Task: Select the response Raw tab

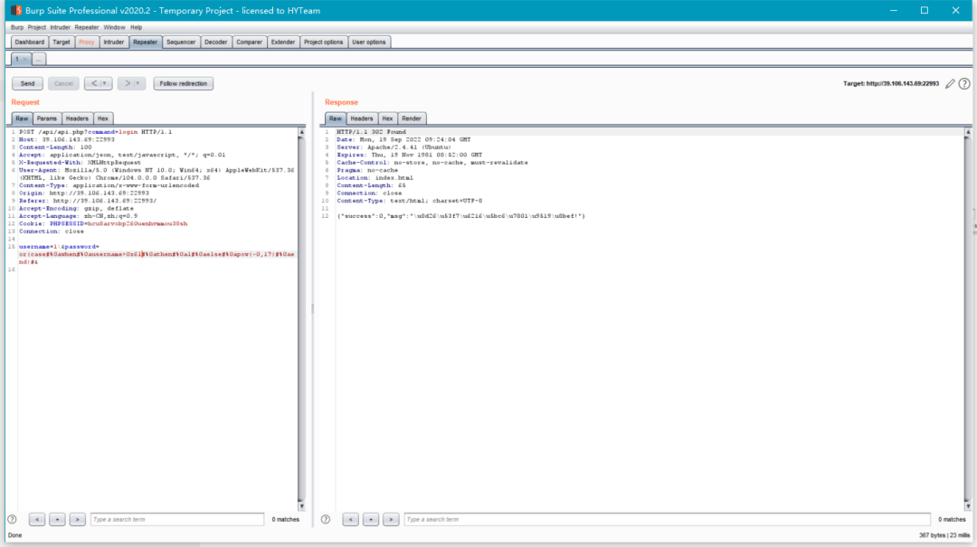Action: point(336,118)
